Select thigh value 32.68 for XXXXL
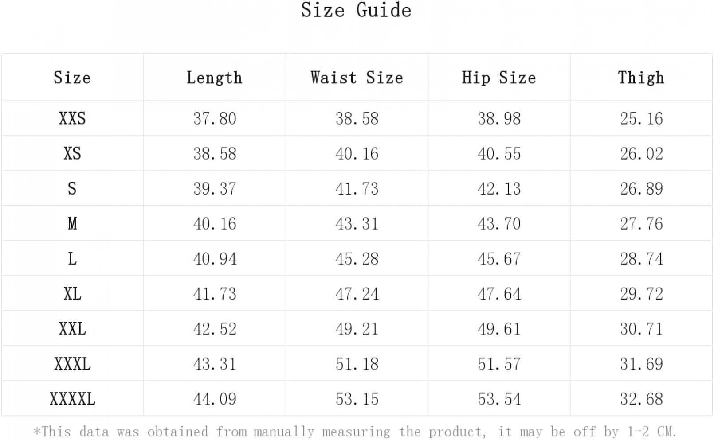The image size is (714, 440). pos(641,399)
